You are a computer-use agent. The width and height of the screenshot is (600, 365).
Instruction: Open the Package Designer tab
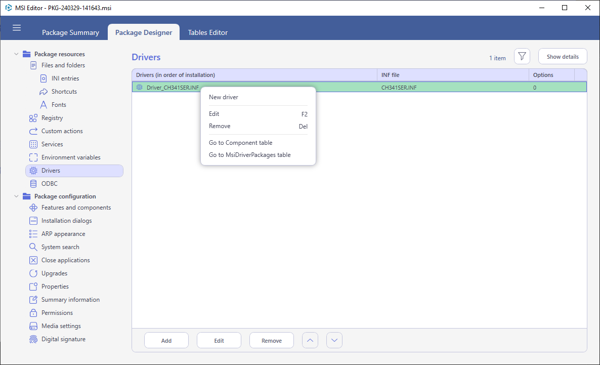(144, 32)
